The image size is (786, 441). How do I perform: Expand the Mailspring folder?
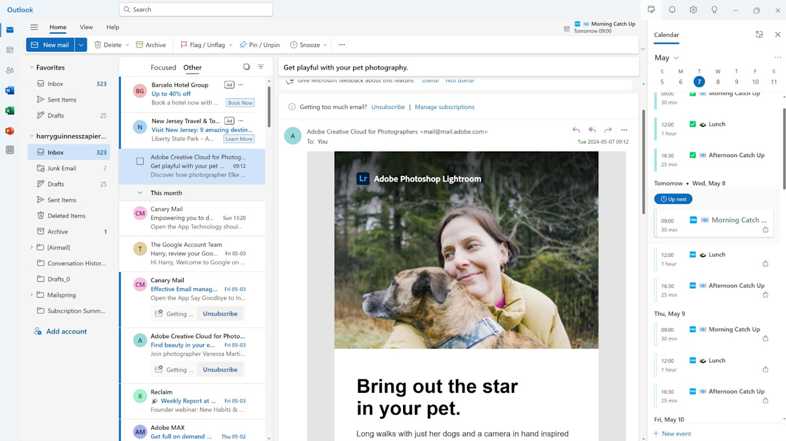pyautogui.click(x=31, y=295)
